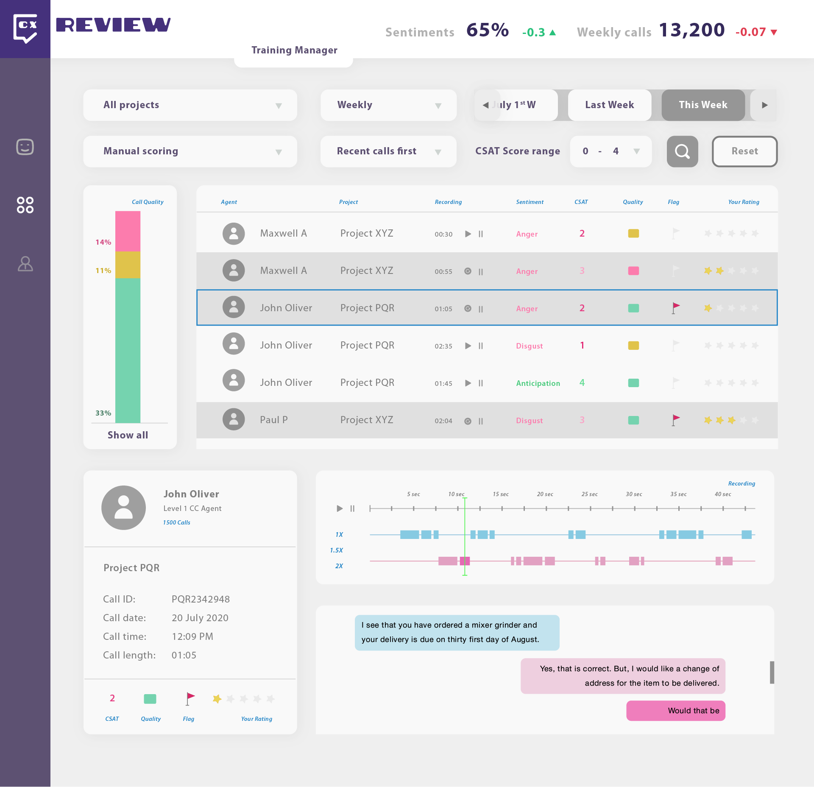This screenshot has width=814, height=787.
Task: Play the recording timeline in the waveform panel
Action: (340, 508)
